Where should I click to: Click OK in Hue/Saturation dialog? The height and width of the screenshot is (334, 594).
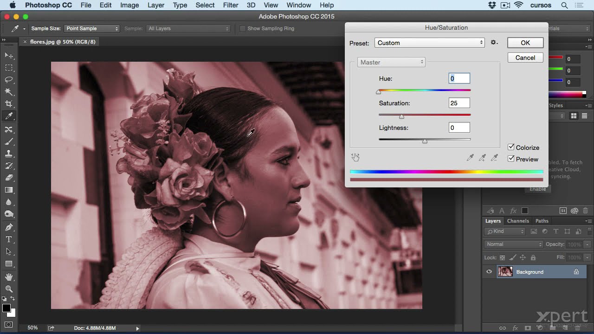(525, 43)
